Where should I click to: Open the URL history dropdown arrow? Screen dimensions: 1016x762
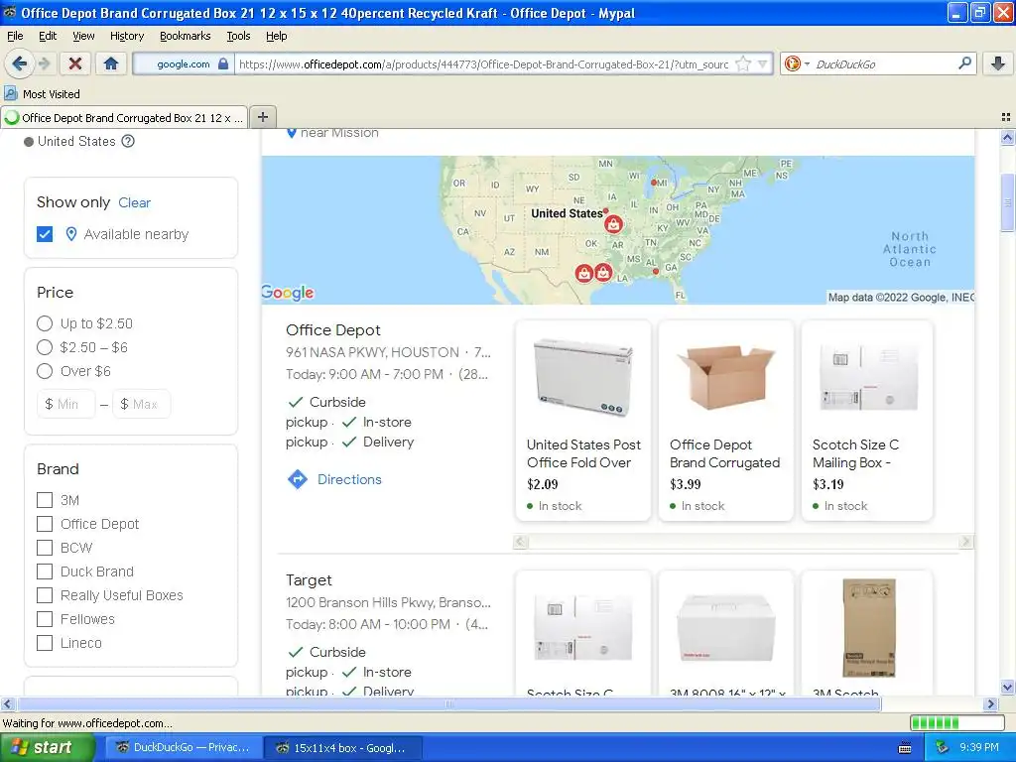(x=763, y=63)
